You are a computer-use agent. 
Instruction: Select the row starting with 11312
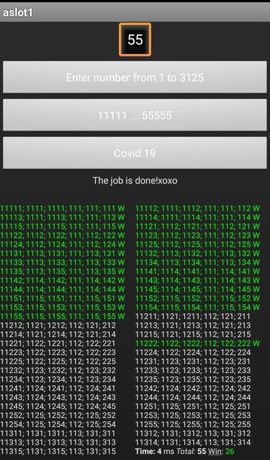tap(193, 433)
